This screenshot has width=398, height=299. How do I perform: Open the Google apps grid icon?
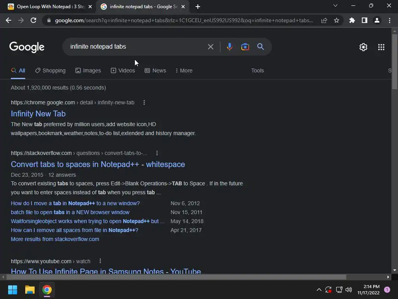(x=381, y=47)
